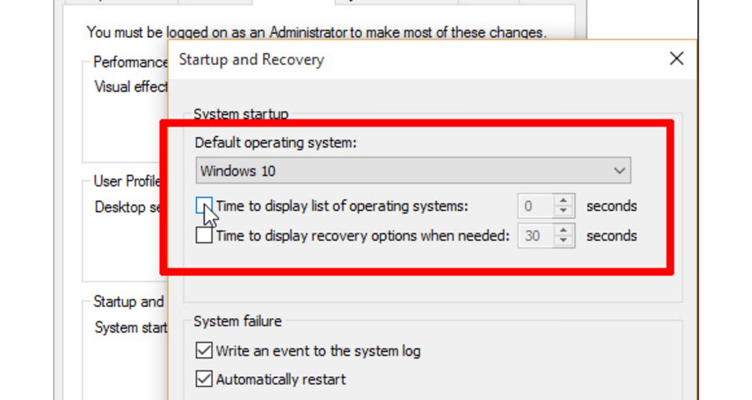Increase recovery options display seconds with up arrow

[564, 230]
